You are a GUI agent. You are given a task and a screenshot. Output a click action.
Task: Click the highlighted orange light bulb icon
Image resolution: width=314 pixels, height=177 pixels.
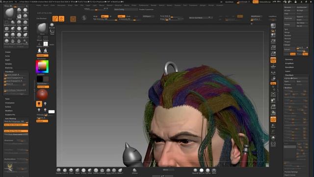tap(39, 104)
